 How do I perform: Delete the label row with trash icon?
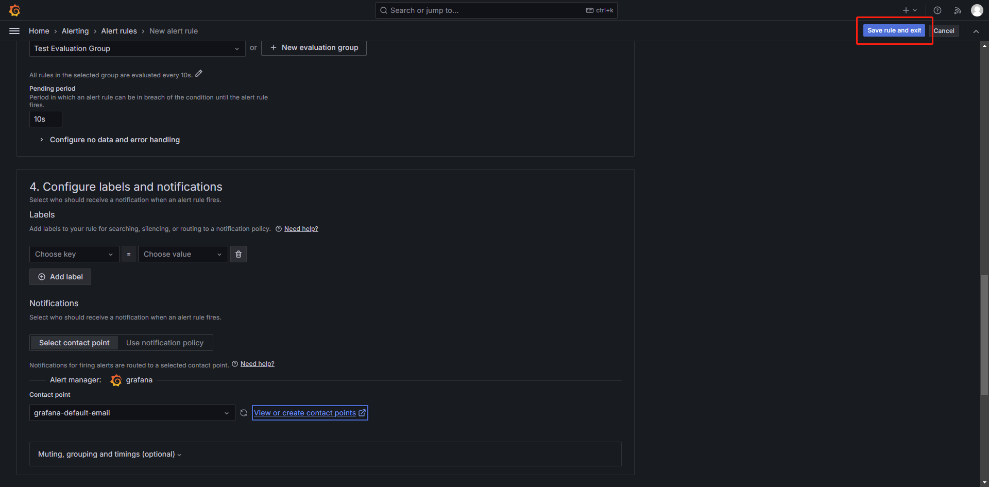point(238,254)
